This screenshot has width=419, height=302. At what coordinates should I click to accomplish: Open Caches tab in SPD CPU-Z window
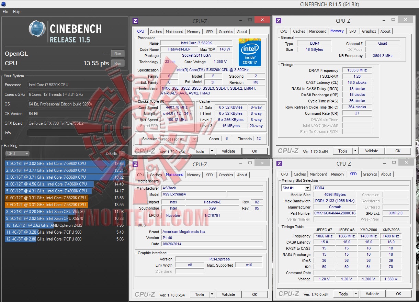point(300,174)
